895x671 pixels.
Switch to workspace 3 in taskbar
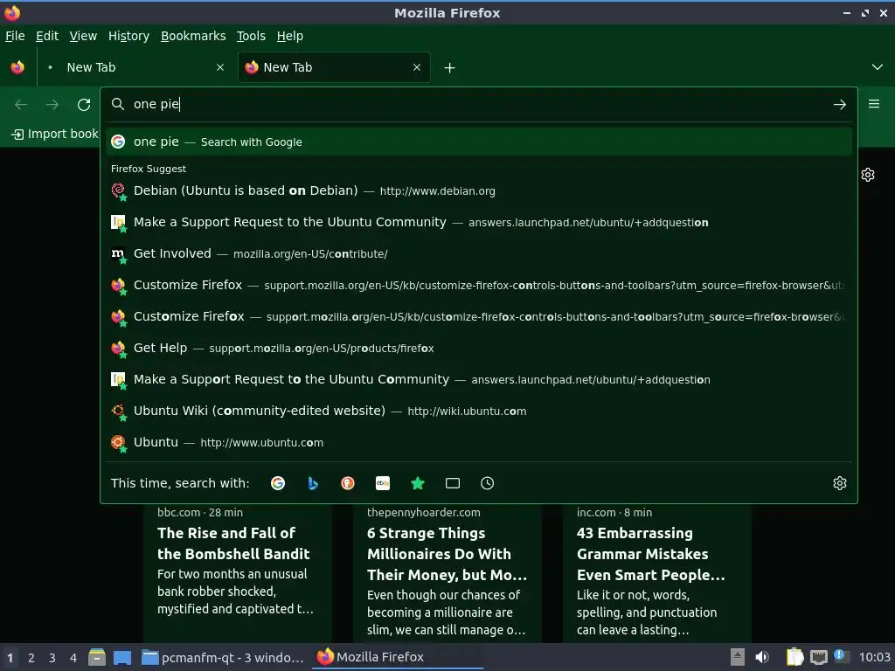click(52, 658)
